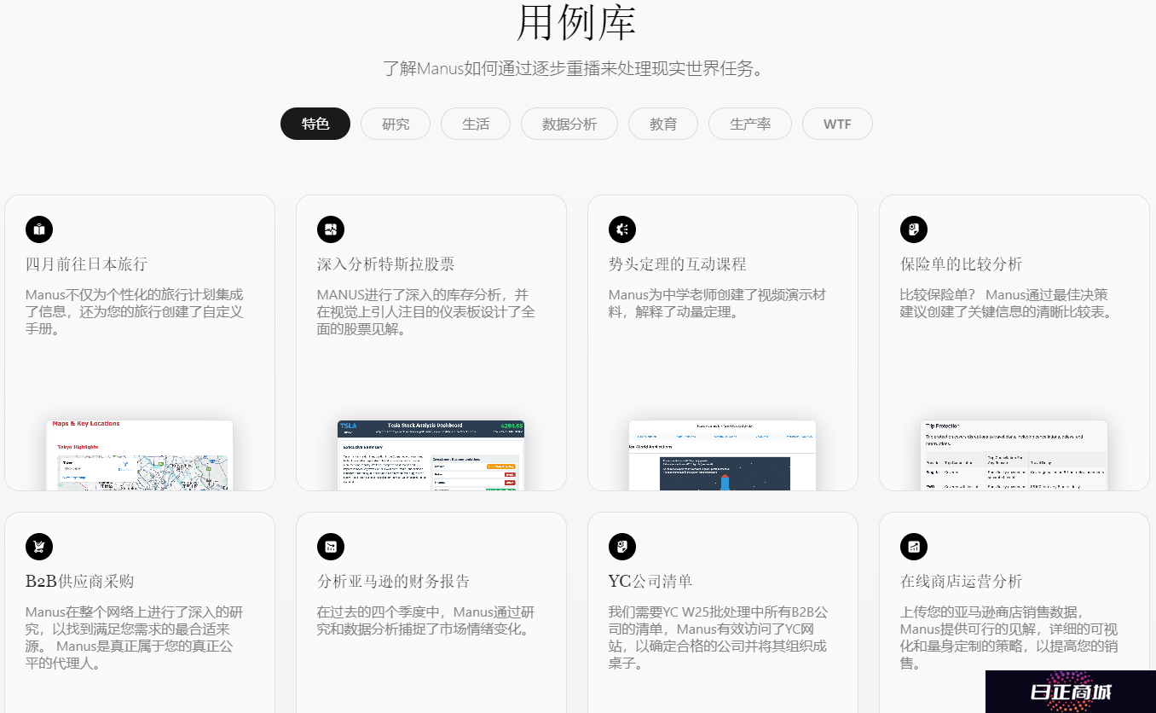Click the icon on YC公司清单 card
This screenshot has height=713, width=1156.
point(622,547)
